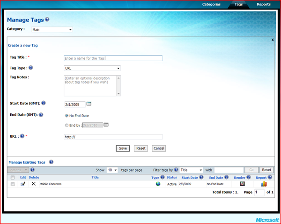Edit the Mobile Concerns tag
Viewport: 281px width, 224px height.
click(x=23, y=184)
